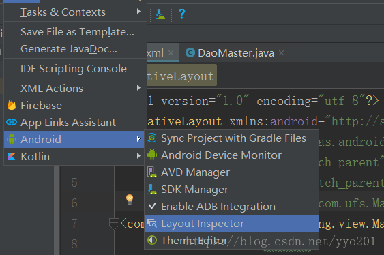Open the XML Actions menu entry
Screen dimensions: 384x255
(76, 88)
